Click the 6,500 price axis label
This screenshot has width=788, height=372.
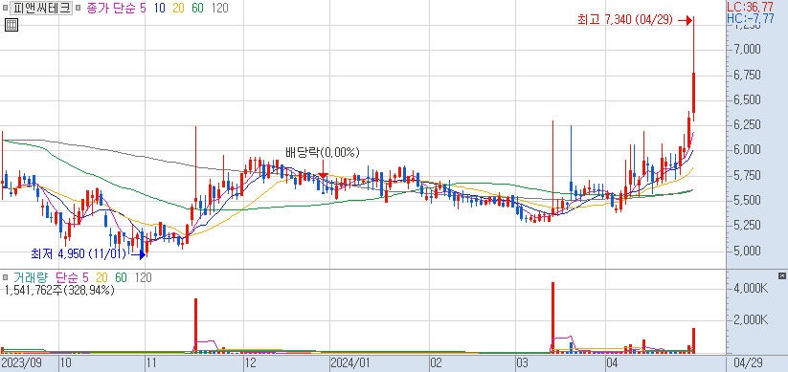click(x=746, y=99)
